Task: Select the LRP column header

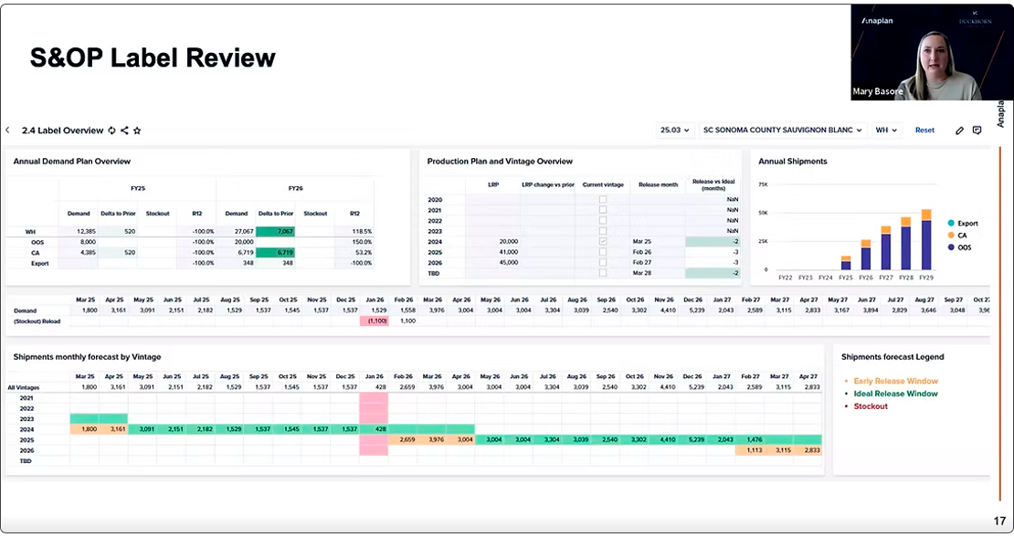Action: tap(493, 184)
